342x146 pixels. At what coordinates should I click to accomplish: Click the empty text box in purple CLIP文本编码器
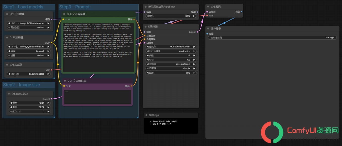pyautogui.click(x=97, y=97)
